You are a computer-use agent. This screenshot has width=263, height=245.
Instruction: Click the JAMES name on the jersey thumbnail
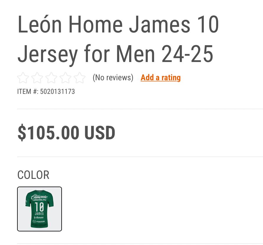[x=39, y=213]
